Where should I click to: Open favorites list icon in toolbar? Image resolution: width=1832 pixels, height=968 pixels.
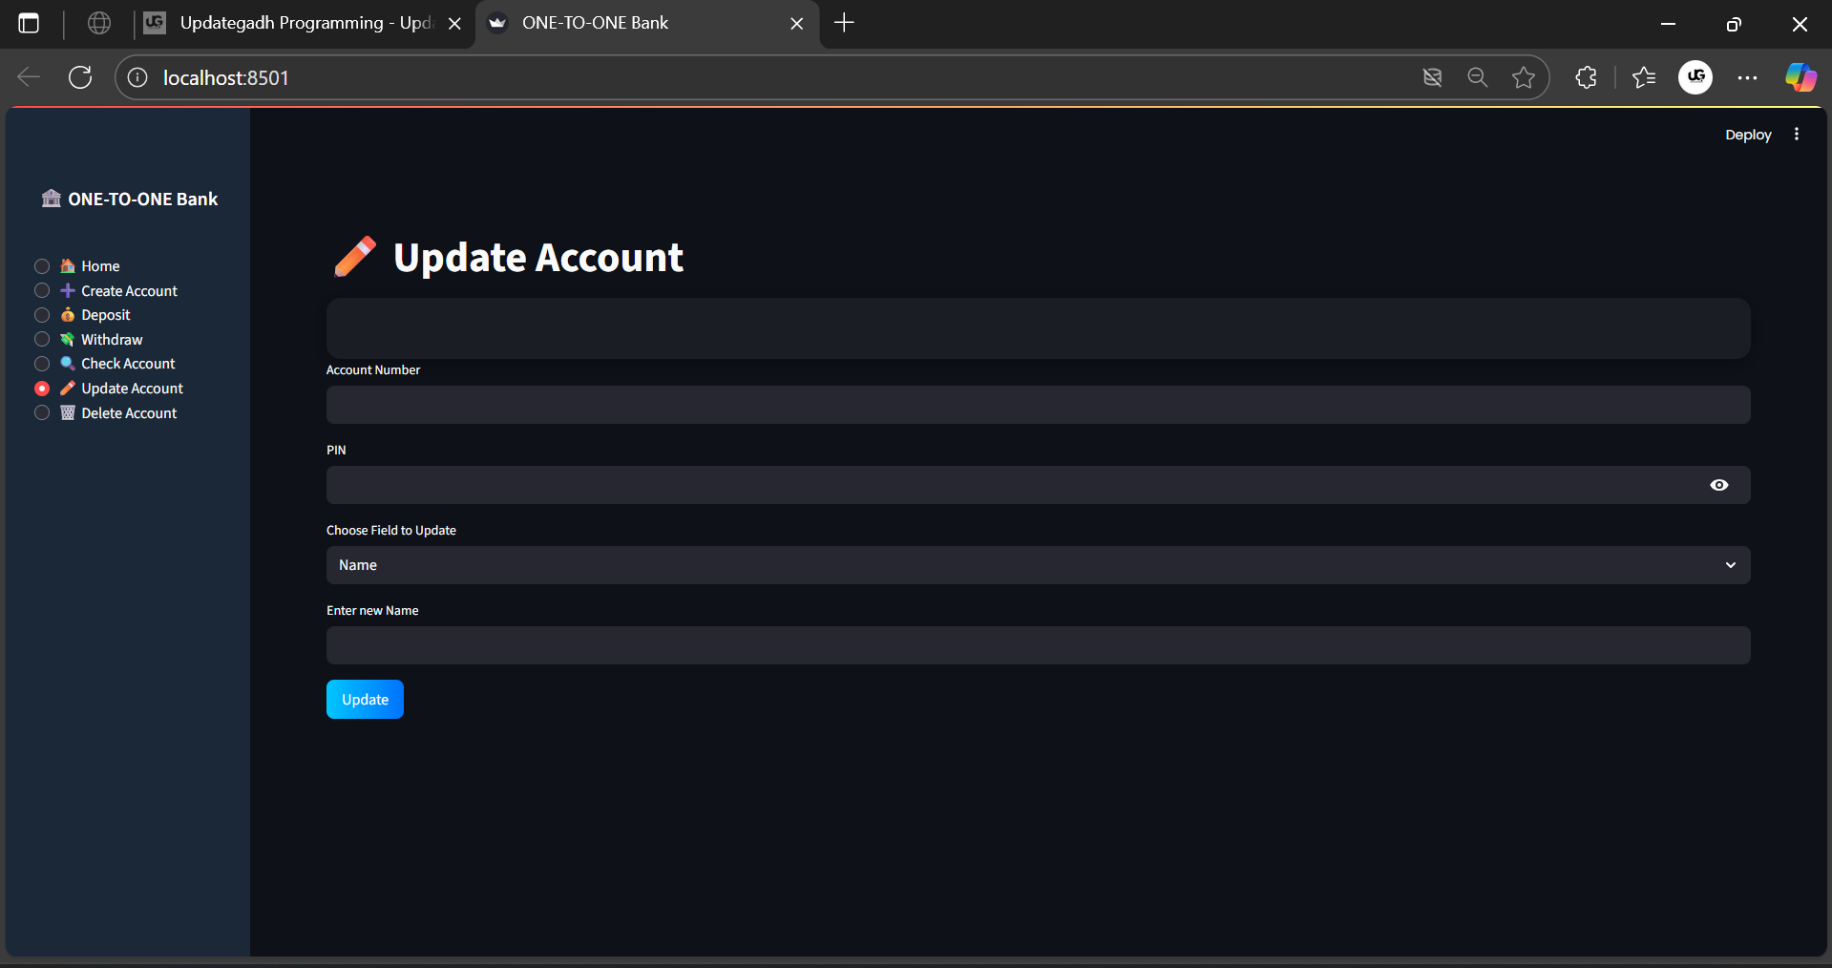tap(1644, 77)
